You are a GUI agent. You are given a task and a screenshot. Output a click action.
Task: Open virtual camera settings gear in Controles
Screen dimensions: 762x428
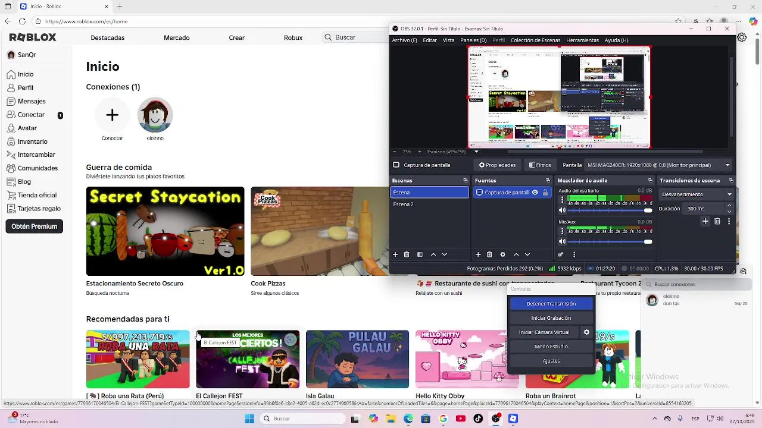[x=586, y=332]
